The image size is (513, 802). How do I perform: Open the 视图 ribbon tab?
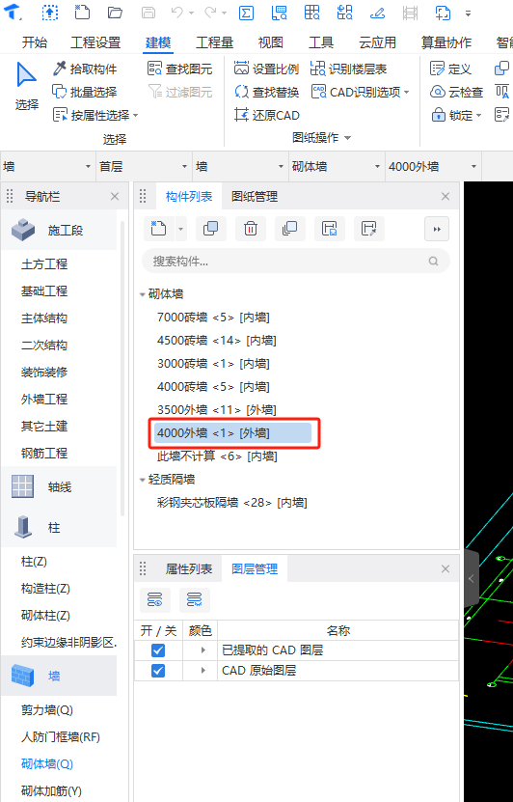270,43
